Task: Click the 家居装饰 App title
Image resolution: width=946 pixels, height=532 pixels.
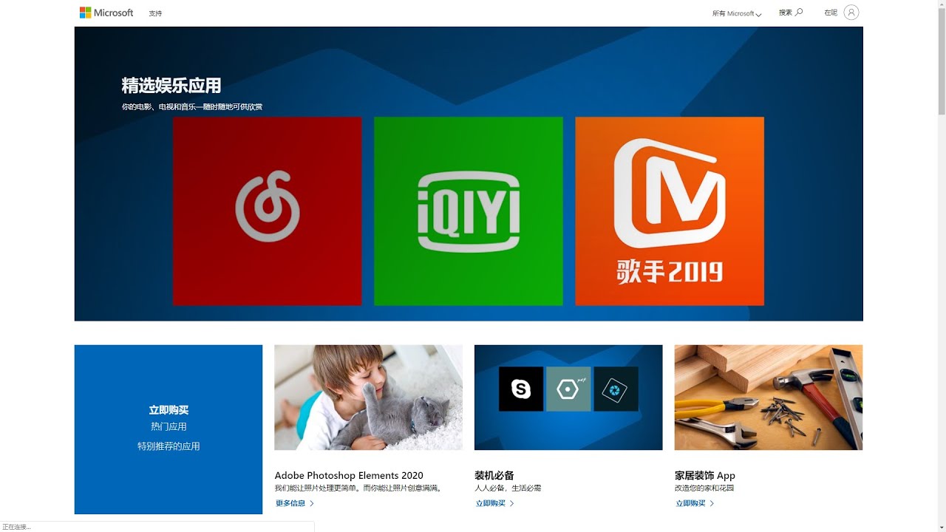Action: 705,475
